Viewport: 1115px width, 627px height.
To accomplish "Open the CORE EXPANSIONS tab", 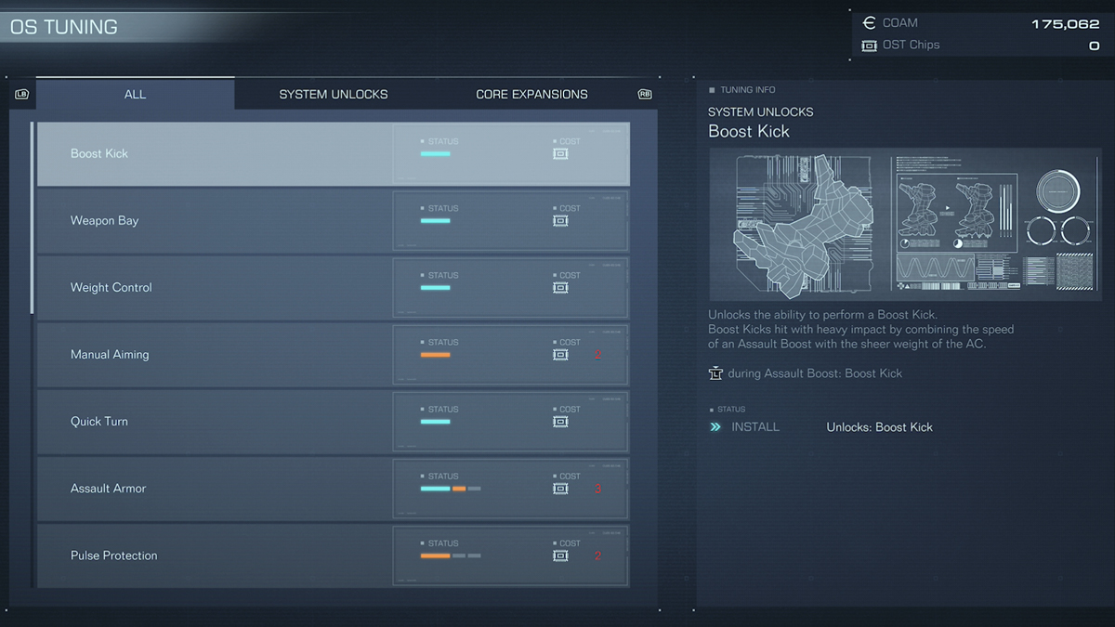I will coord(531,94).
